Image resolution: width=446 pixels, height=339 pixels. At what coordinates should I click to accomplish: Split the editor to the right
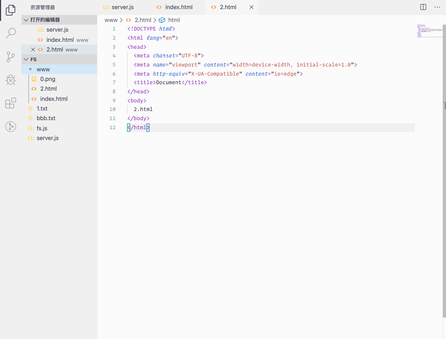[x=423, y=7]
